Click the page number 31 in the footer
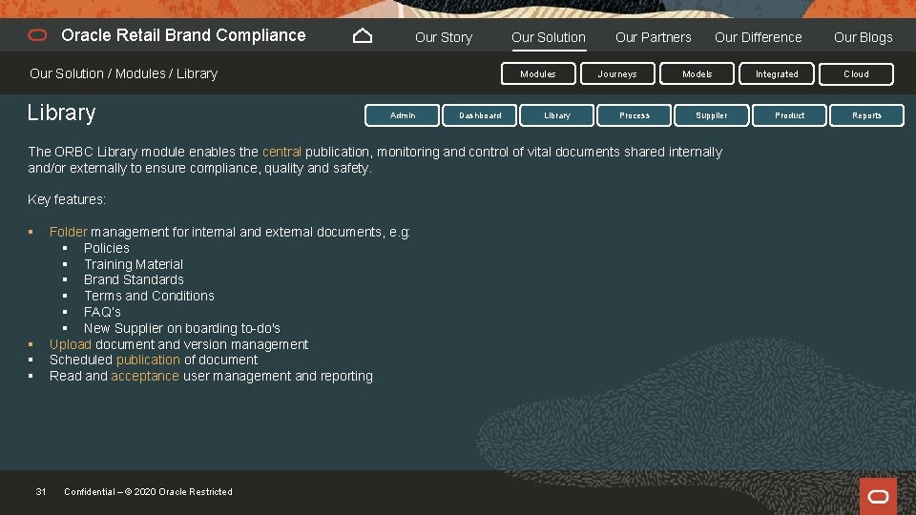916x515 pixels. 41,492
